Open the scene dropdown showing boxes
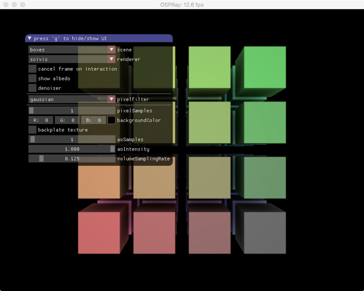Screen dimensions: 364x291 [72, 50]
